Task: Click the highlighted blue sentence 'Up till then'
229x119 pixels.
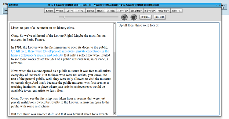Action: click(60, 53)
